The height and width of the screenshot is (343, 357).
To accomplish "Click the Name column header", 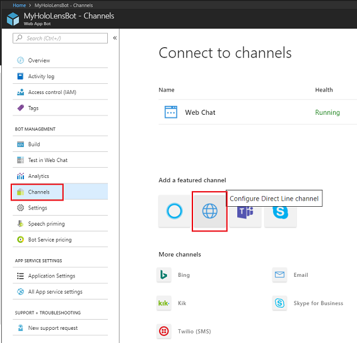I will coord(167,90).
